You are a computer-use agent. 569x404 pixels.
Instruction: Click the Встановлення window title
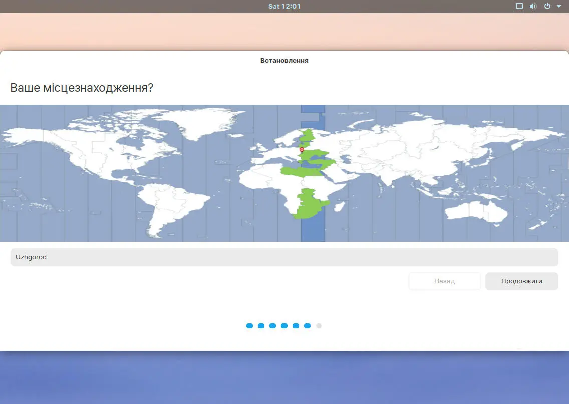284,61
